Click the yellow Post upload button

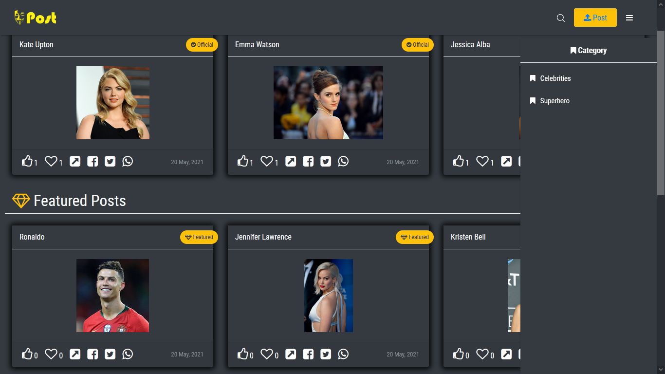595,18
